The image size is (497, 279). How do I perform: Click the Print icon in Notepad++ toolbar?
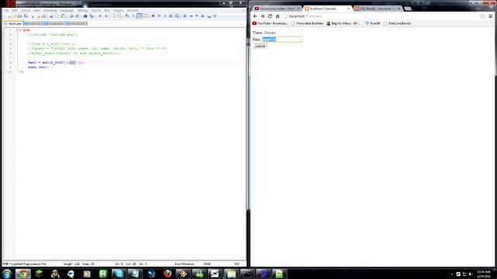click(x=44, y=15)
